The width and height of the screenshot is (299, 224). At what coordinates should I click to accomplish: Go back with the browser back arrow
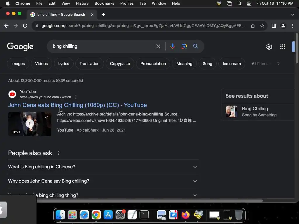[x=6, y=26]
